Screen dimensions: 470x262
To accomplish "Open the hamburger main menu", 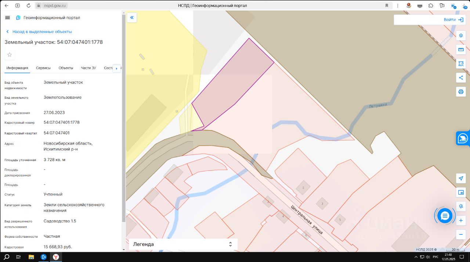I will click(7, 18).
